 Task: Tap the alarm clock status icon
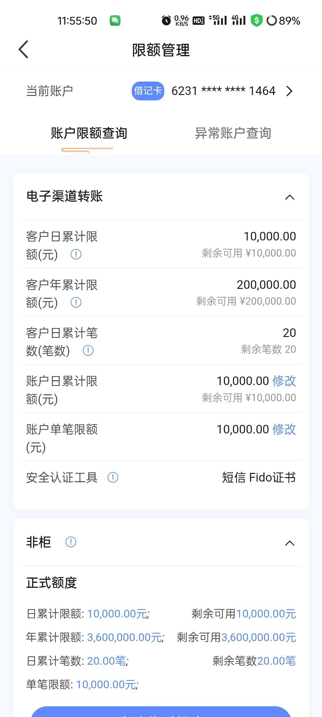[166, 21]
